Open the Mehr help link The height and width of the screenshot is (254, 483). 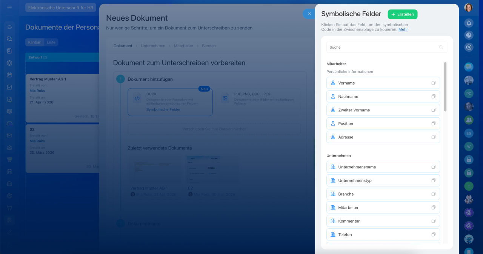coord(403,29)
